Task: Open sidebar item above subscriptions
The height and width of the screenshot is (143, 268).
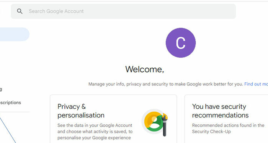Action: pyautogui.click(x=1, y=89)
